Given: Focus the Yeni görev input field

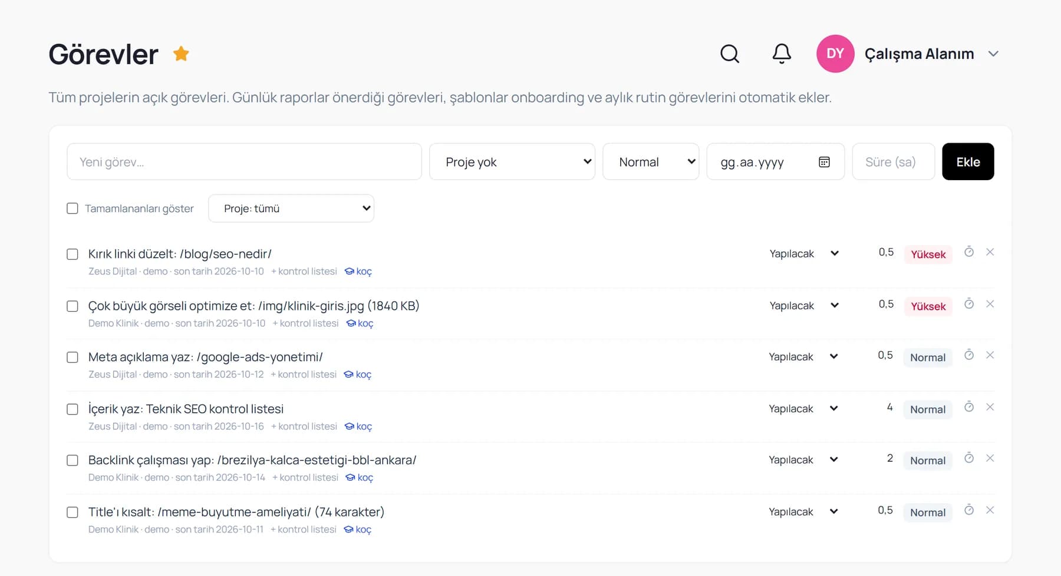Looking at the screenshot, I should point(245,161).
